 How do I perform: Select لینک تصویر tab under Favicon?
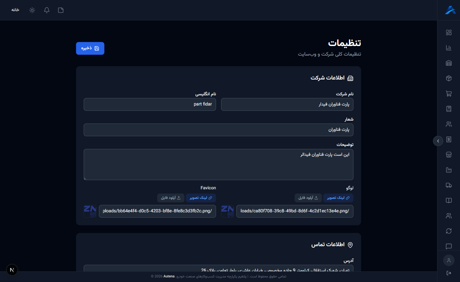click(x=201, y=198)
